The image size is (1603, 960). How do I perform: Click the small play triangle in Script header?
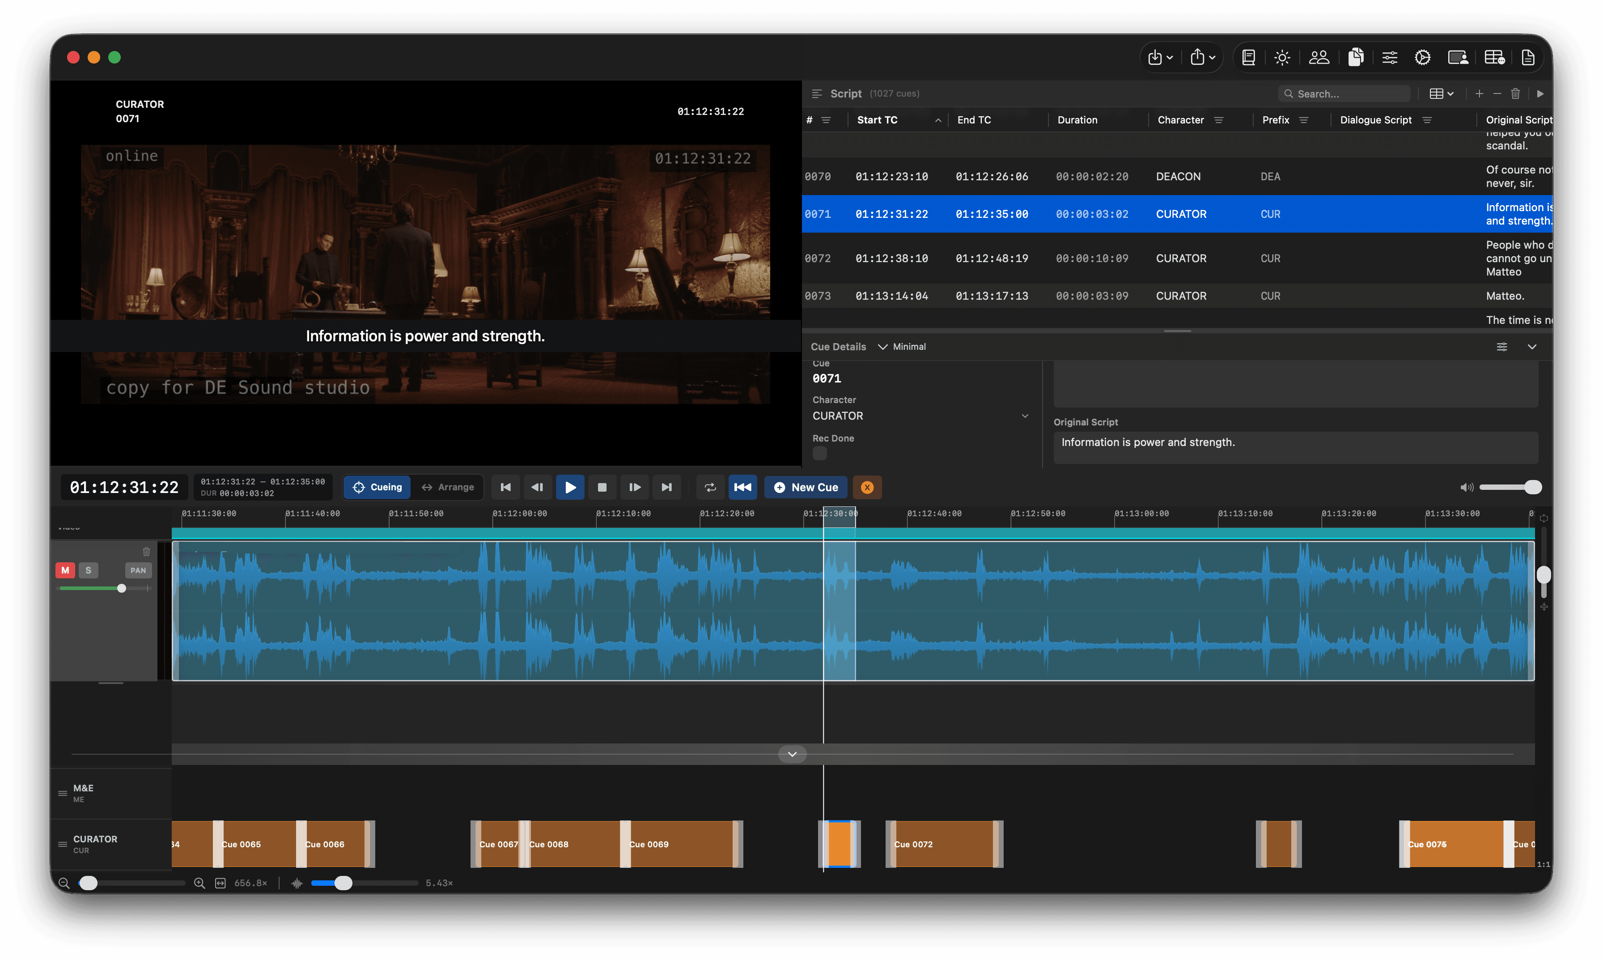(1540, 94)
